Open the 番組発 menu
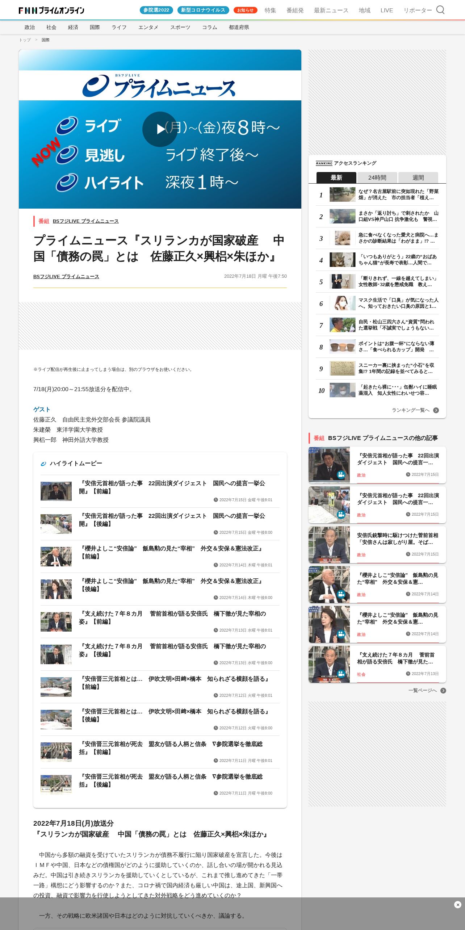Screen dimensions: 465x930 point(295,11)
